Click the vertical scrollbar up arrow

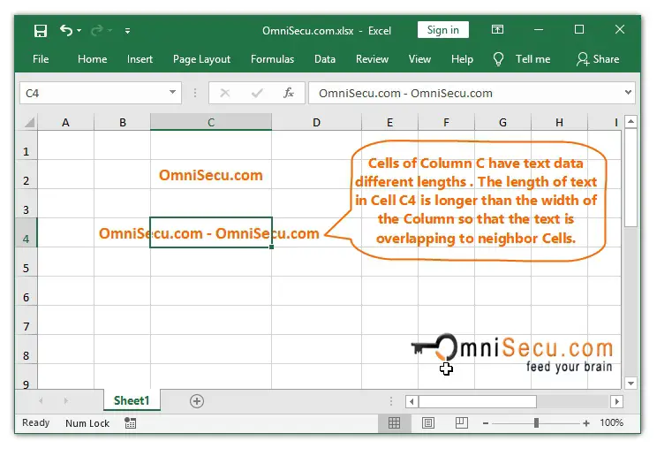631,122
